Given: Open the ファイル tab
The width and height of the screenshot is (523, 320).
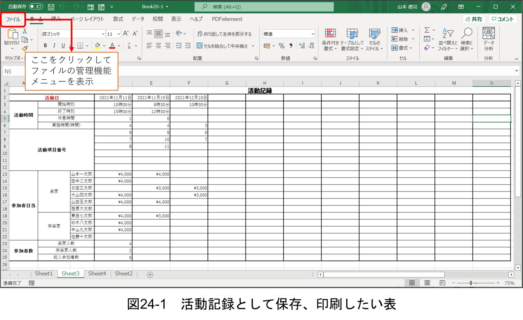Looking at the screenshot, I should (13, 19).
